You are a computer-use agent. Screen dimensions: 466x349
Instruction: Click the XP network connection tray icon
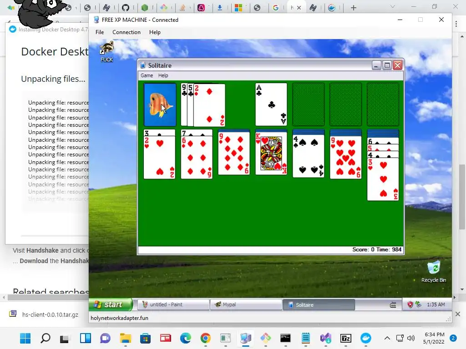(x=419, y=304)
